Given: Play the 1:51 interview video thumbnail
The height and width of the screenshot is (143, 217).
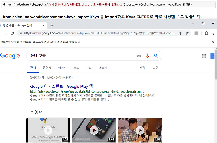Looking at the screenshot, I should click(x=140, y=130).
